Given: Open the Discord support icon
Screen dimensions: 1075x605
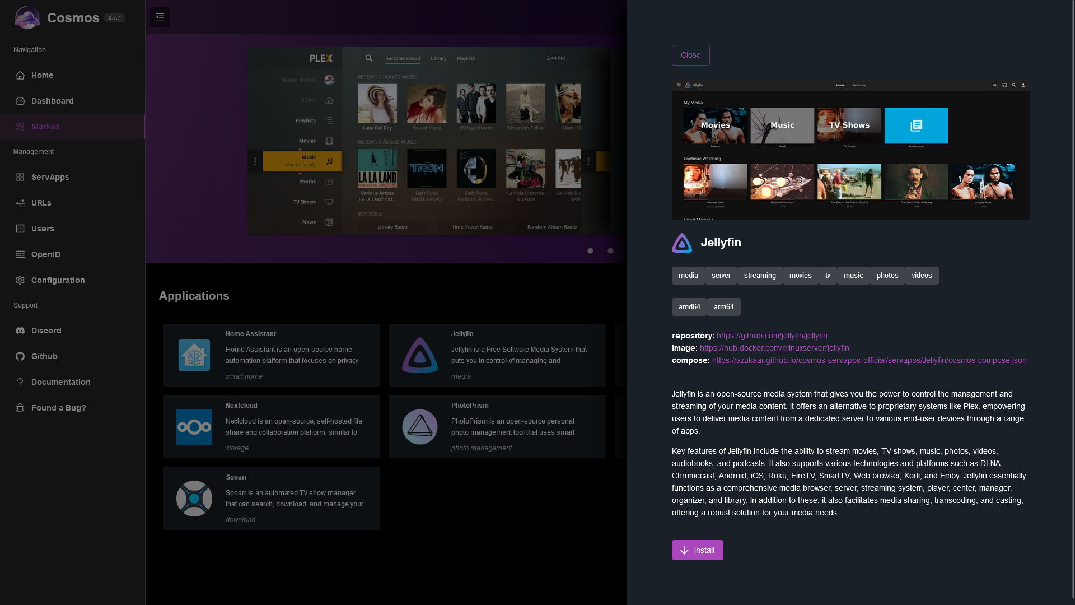Looking at the screenshot, I should (x=20, y=331).
